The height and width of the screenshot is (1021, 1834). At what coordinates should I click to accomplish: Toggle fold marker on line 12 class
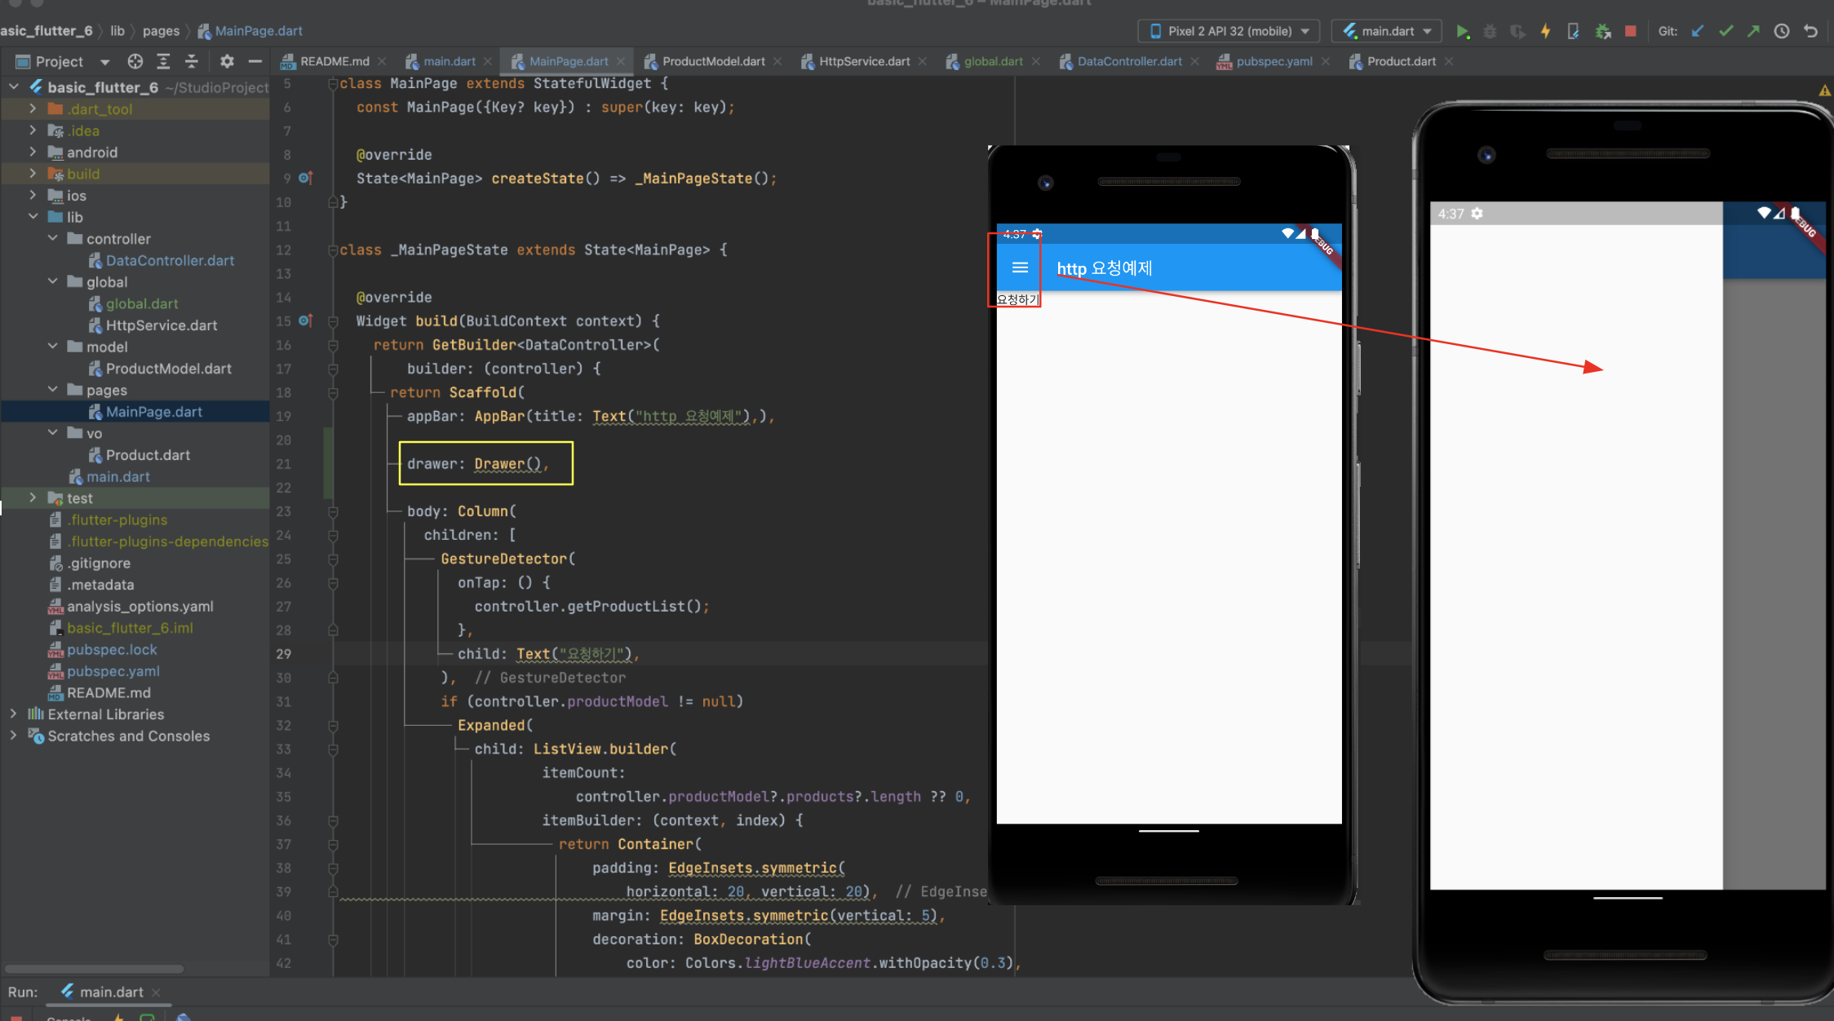[x=333, y=250]
